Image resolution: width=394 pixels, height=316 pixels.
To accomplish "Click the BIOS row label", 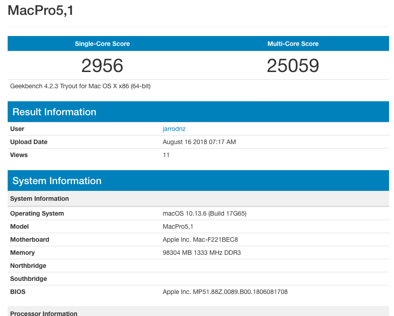I will (18, 292).
